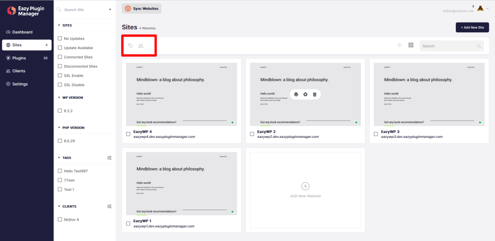Viewport: 495px width, 241px height.
Task: Enable the SSL Disable filter
Action: 59,85
